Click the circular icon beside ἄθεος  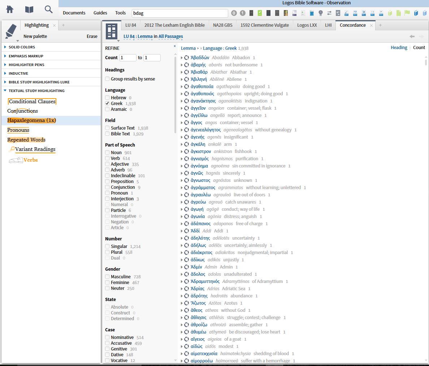(187, 310)
